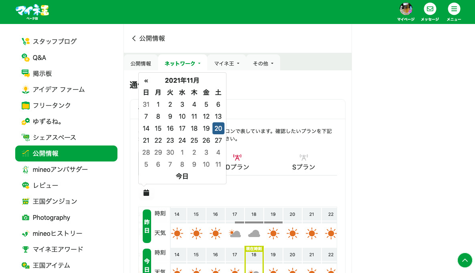Open the Q&A link
The image size is (475, 273).
pos(39,58)
